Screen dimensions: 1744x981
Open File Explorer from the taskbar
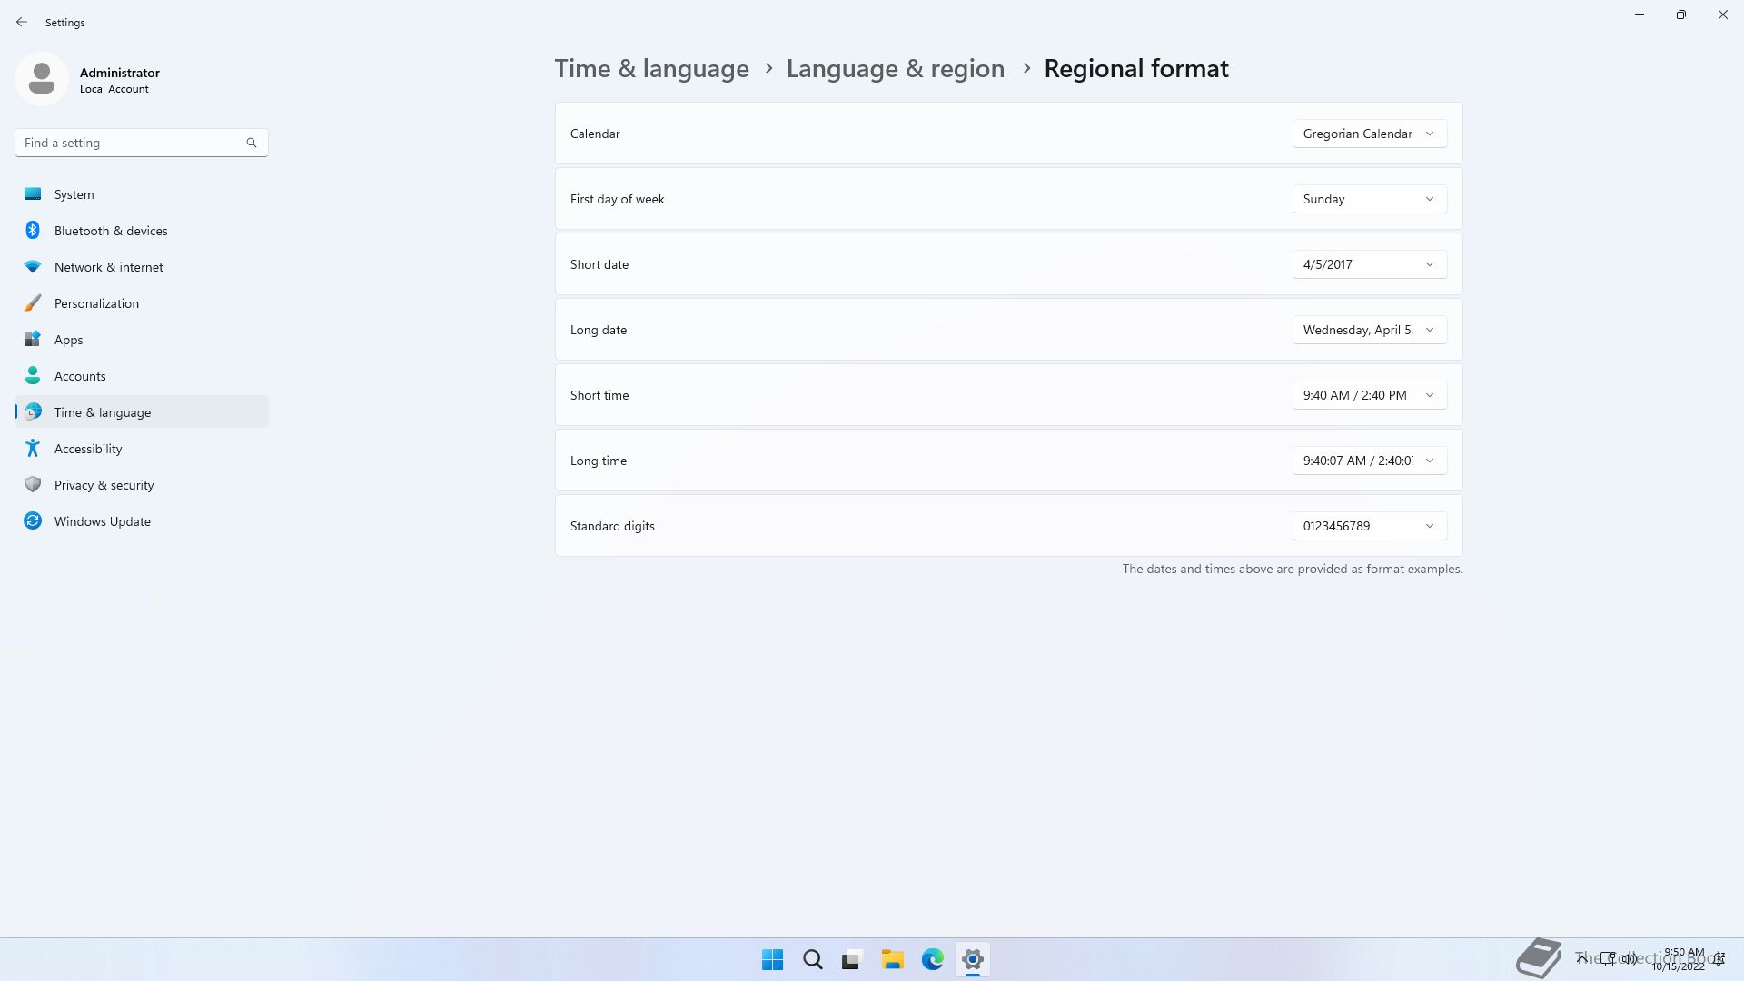(x=892, y=959)
